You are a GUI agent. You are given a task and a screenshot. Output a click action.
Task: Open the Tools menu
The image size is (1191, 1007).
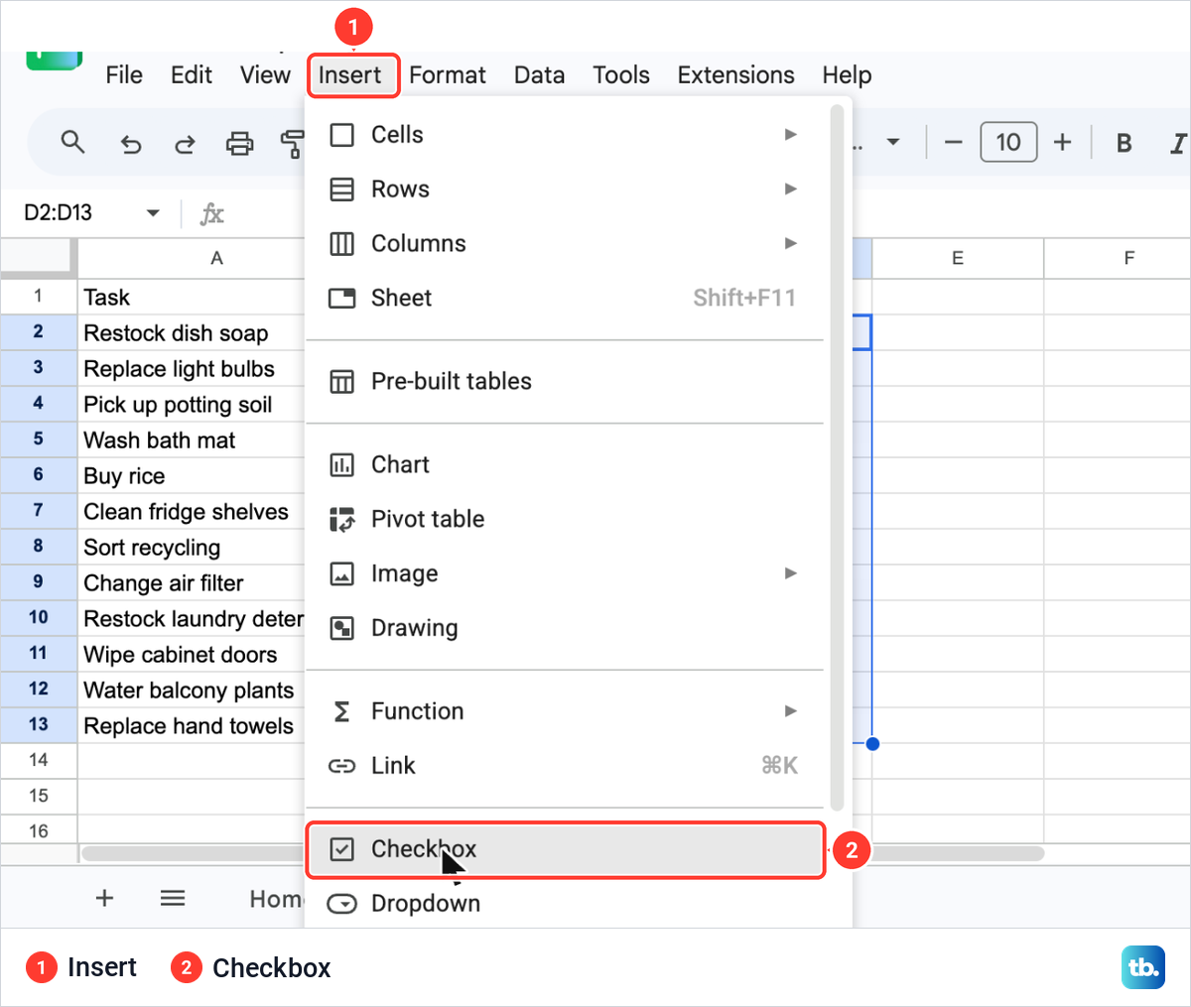click(621, 75)
